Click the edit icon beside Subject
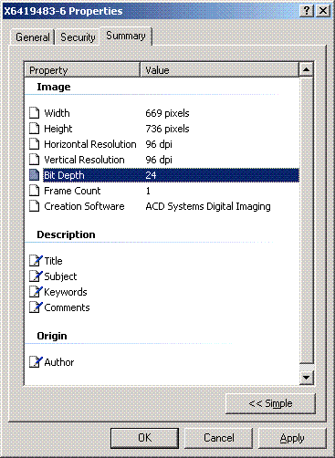335x458 pixels. (x=36, y=276)
